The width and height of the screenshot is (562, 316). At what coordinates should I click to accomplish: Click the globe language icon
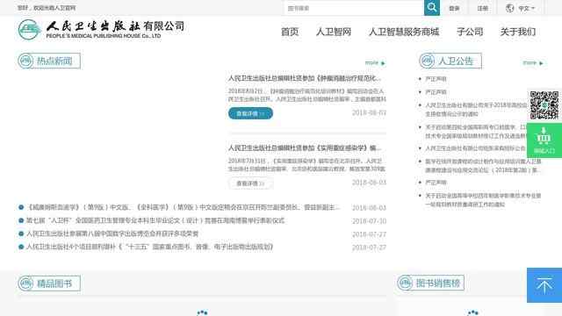[x=509, y=8]
